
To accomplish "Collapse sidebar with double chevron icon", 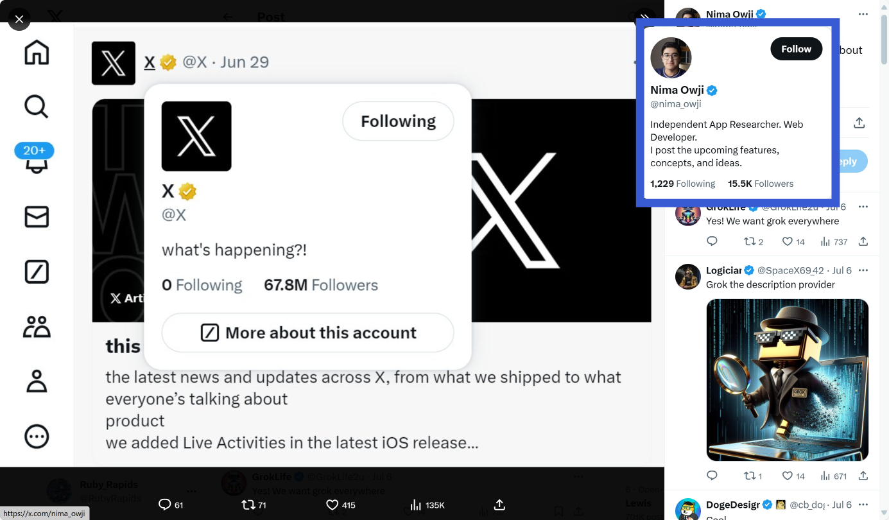I will point(644,18).
